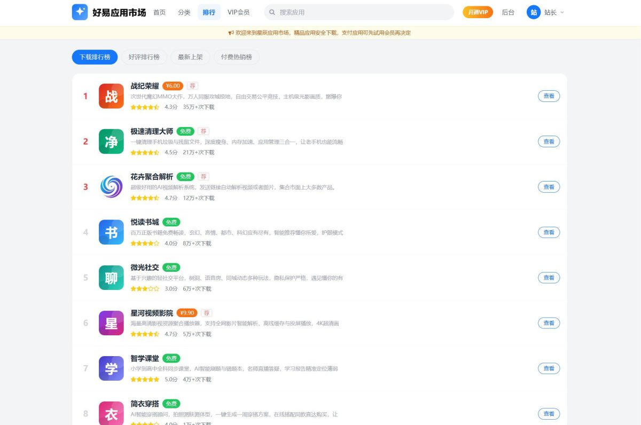Switch to 下载排行榜 tab
641x425 pixels.
tap(95, 57)
